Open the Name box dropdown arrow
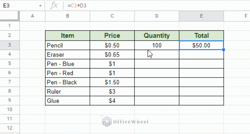This screenshot has height=134, width=250. pos(40,6)
